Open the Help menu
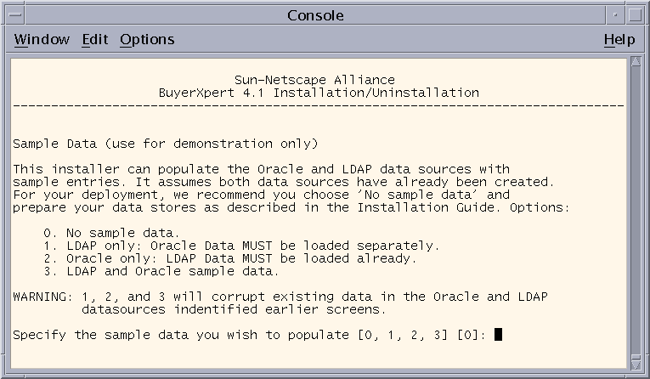The height and width of the screenshot is (379, 650). [619, 40]
